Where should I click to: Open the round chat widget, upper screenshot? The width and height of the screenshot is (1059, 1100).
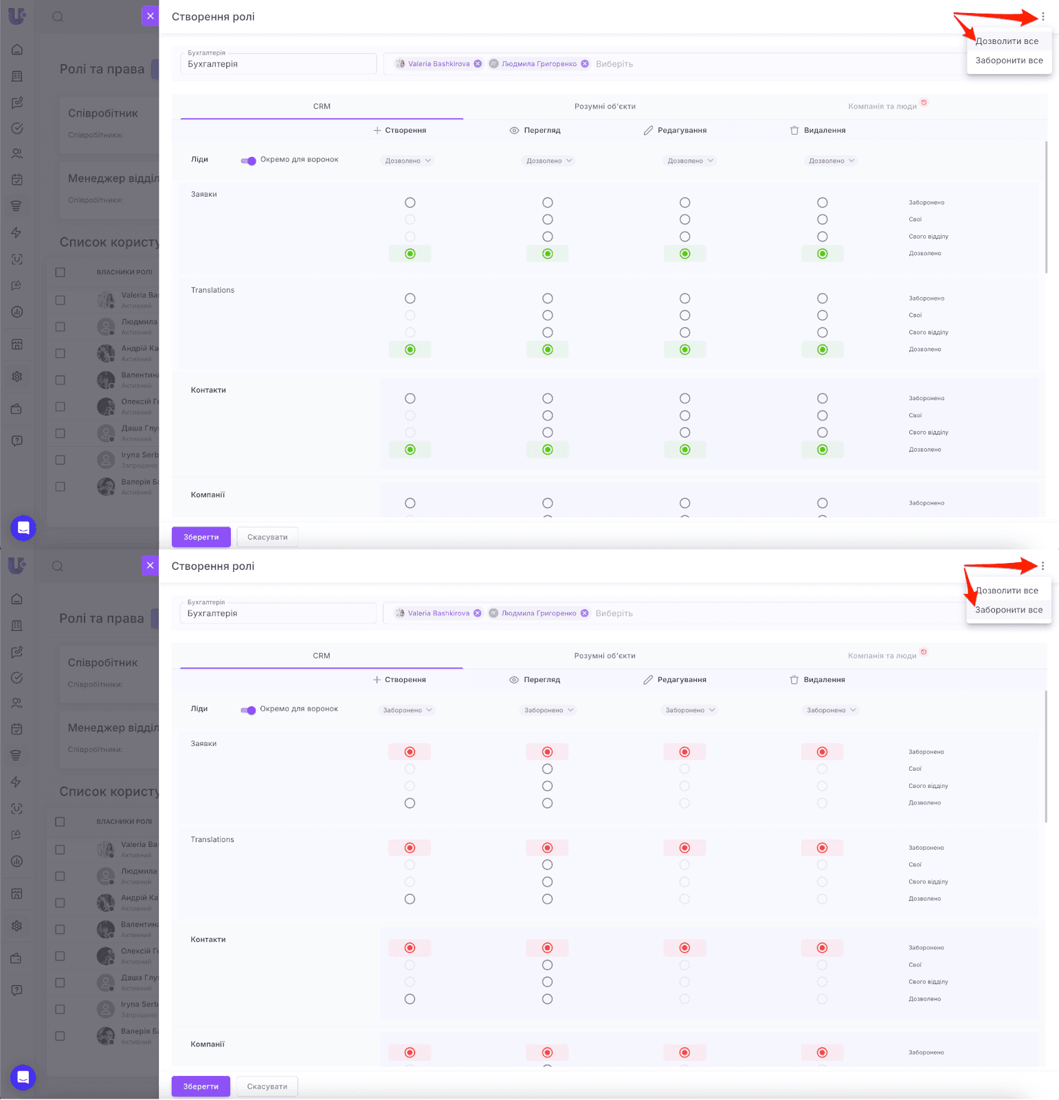click(x=23, y=528)
